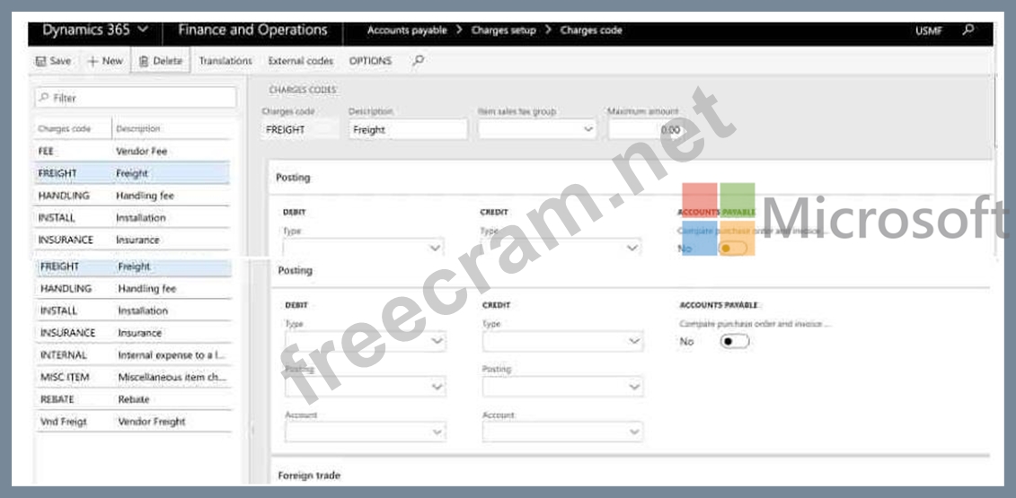Expand the Dynamics 365 chevron menu
The height and width of the screenshot is (498, 1016).
[143, 31]
